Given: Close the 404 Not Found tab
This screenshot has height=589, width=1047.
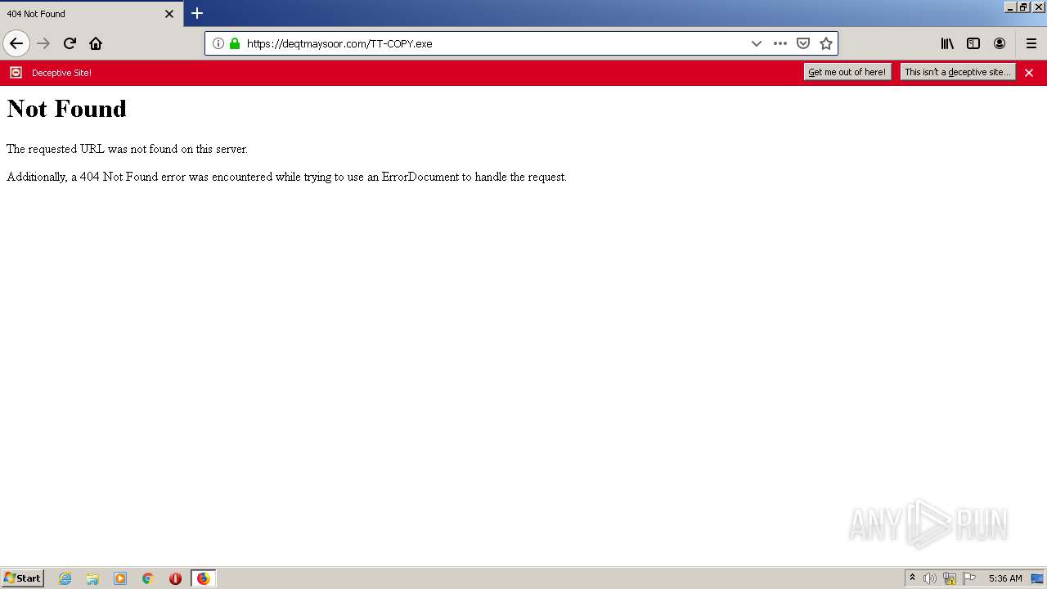Looking at the screenshot, I should pyautogui.click(x=169, y=14).
